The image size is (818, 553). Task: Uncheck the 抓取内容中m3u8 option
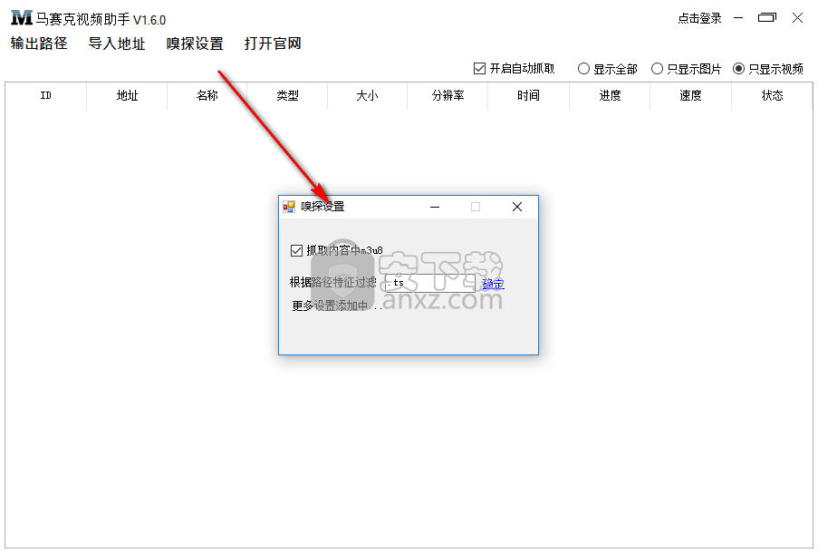pos(296,250)
